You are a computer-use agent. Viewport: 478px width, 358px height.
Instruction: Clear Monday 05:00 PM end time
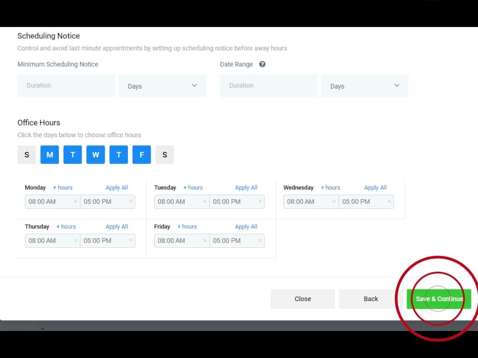pos(131,202)
